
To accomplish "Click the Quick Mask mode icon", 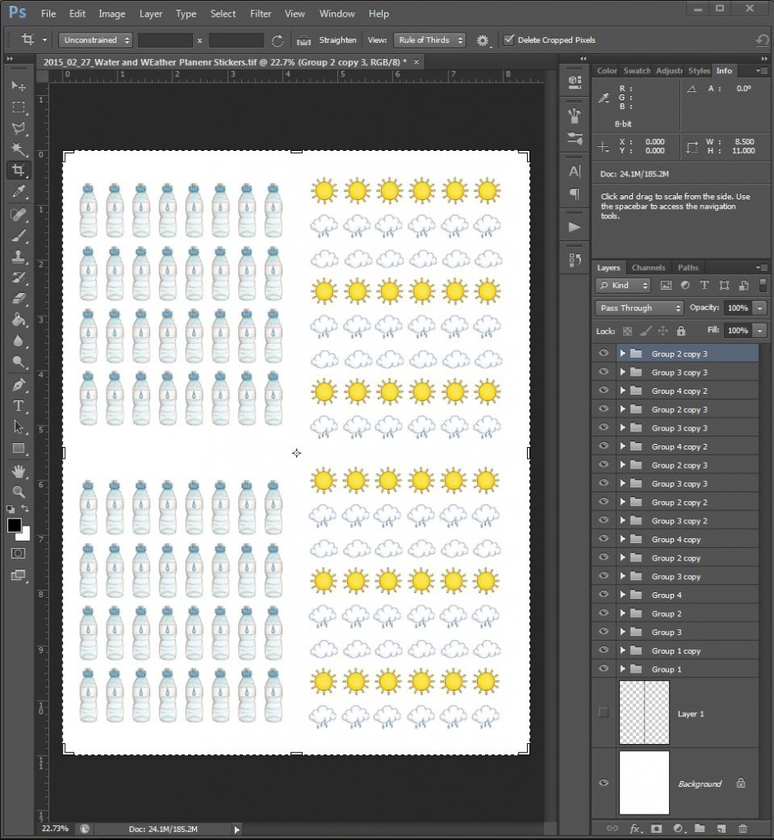I will (18, 554).
